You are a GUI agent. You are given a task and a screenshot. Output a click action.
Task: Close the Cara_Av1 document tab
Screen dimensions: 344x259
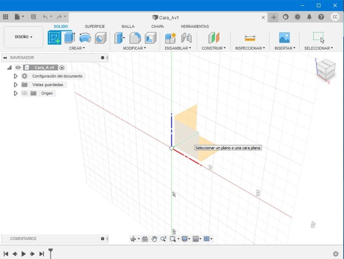tap(263, 18)
